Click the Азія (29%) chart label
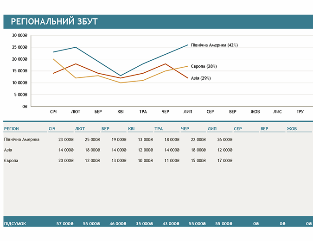Screen dimensions: 313x241 201,78
